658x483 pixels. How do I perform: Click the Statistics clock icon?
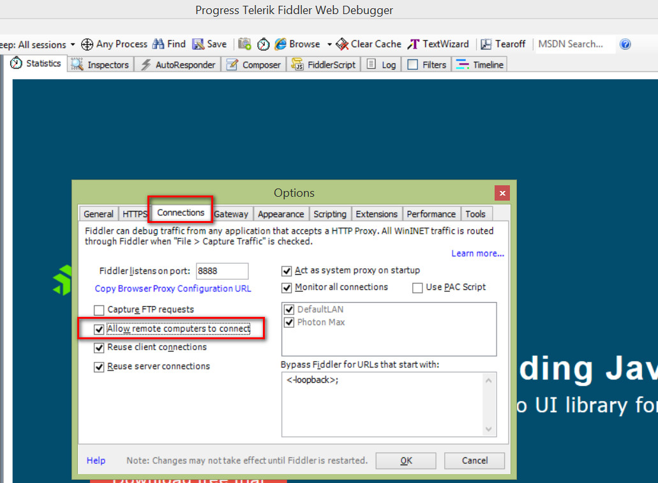(16, 63)
